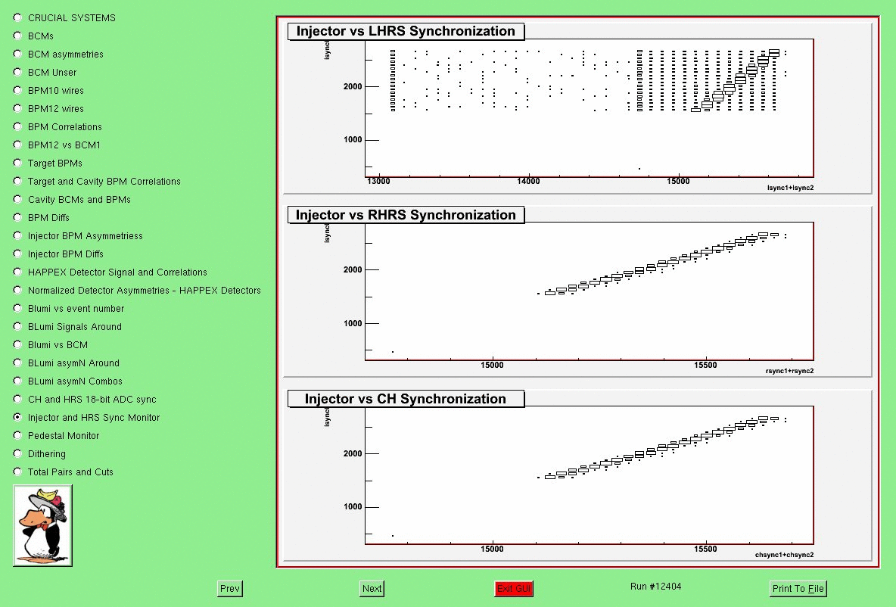Select BLumi asymN Around option

(x=17, y=363)
